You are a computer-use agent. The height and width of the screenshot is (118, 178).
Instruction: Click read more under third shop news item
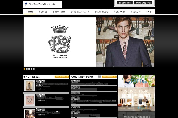tap(42, 115)
